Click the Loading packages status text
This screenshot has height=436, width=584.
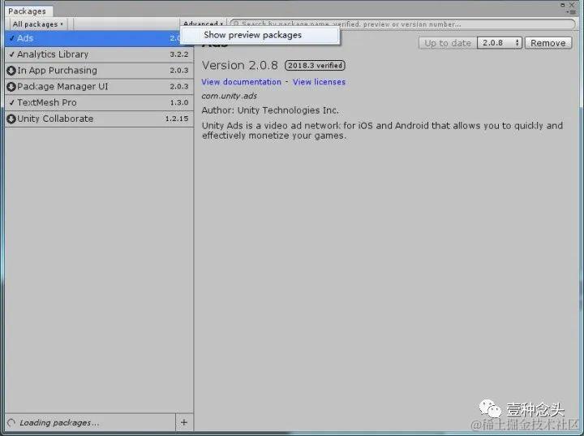(x=59, y=422)
